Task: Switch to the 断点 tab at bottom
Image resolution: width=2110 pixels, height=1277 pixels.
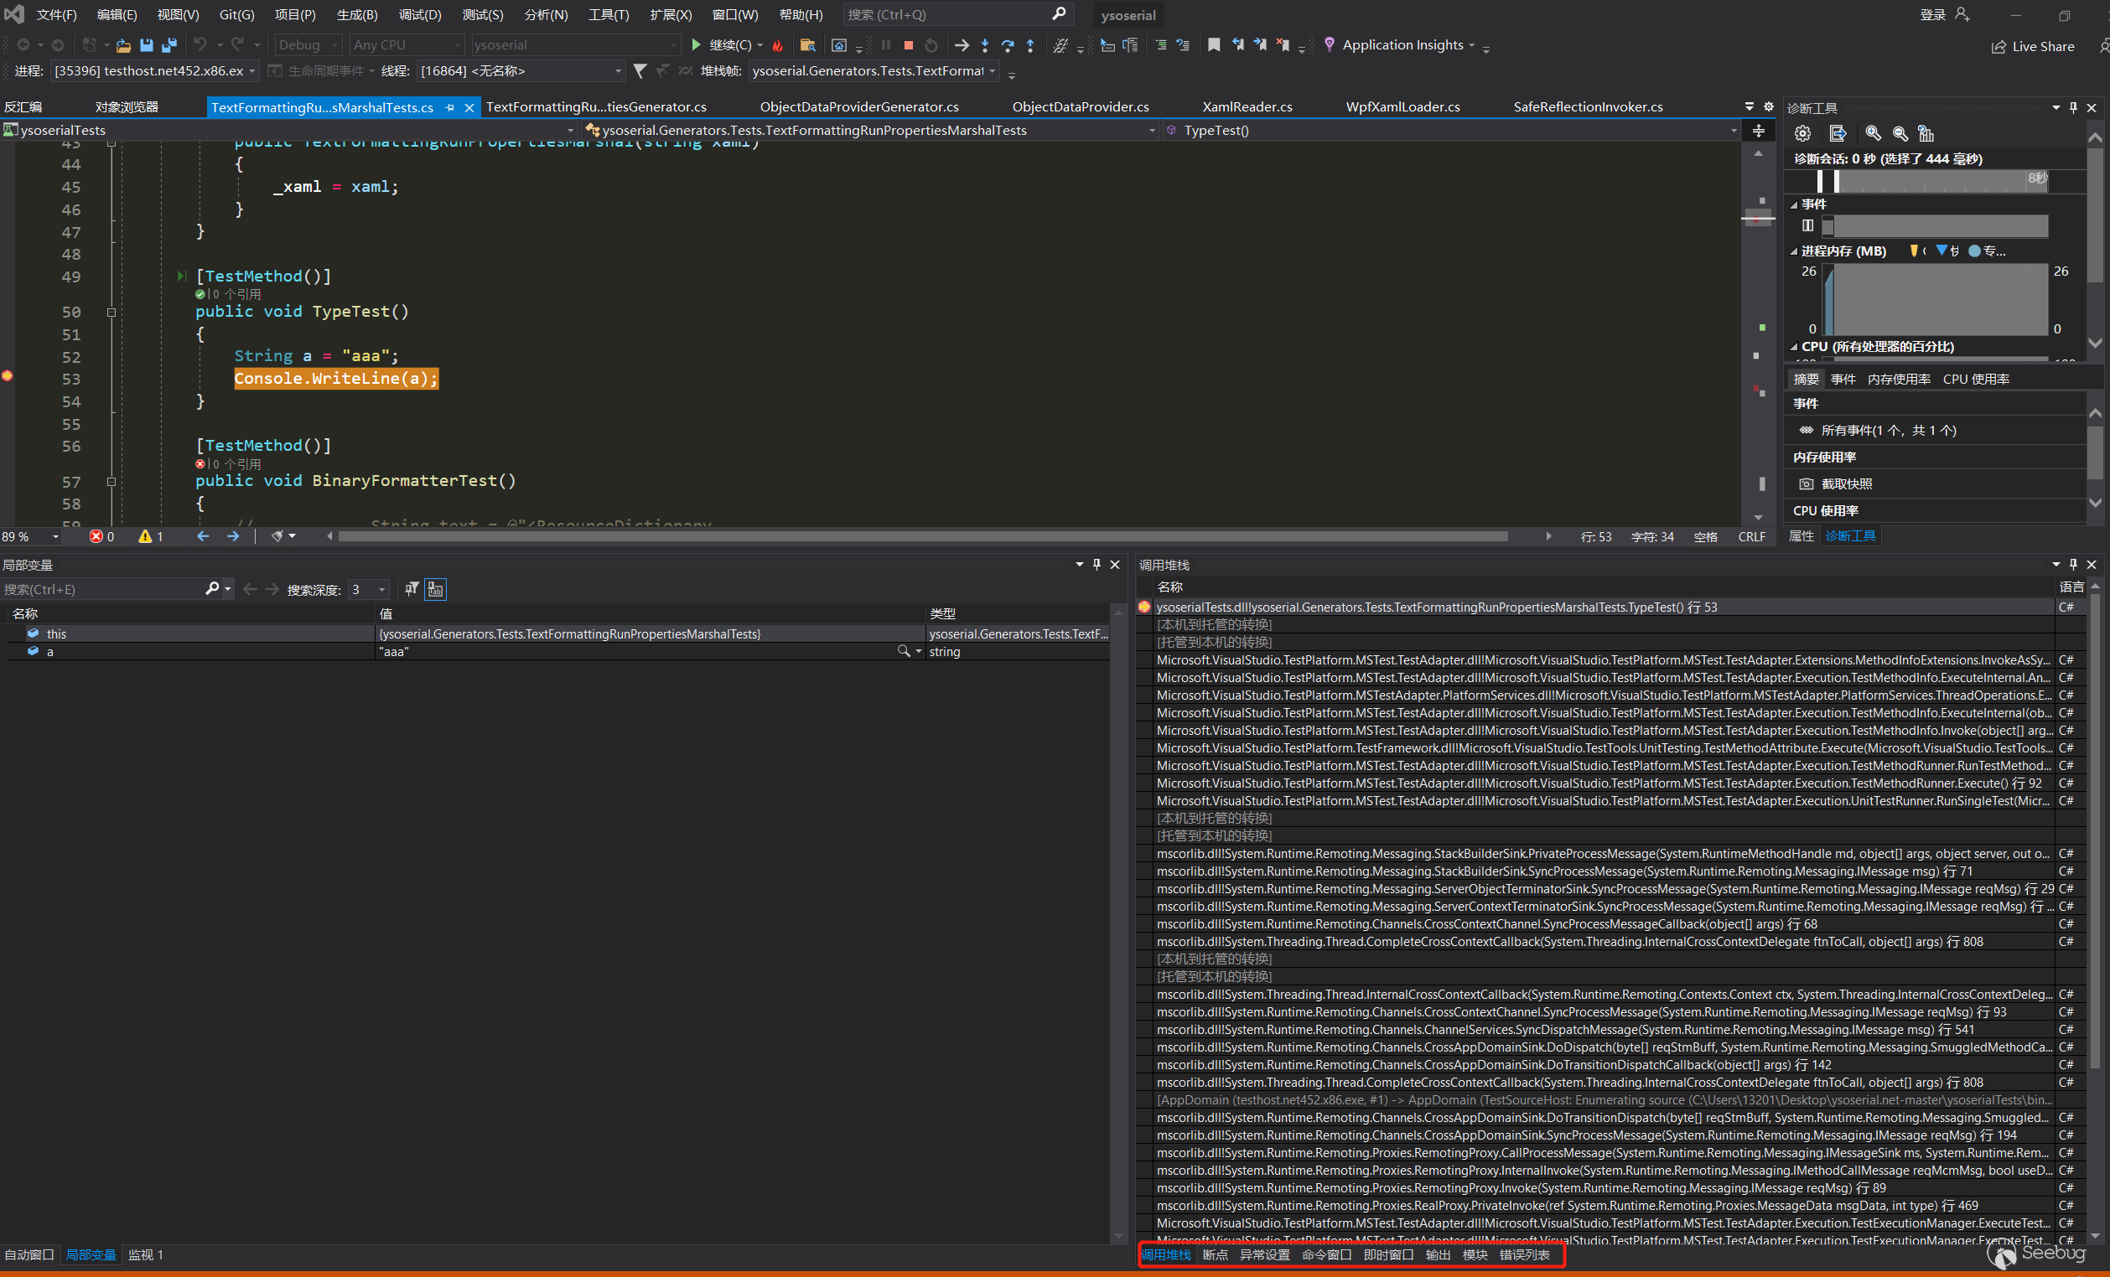Action: pos(1215,1254)
